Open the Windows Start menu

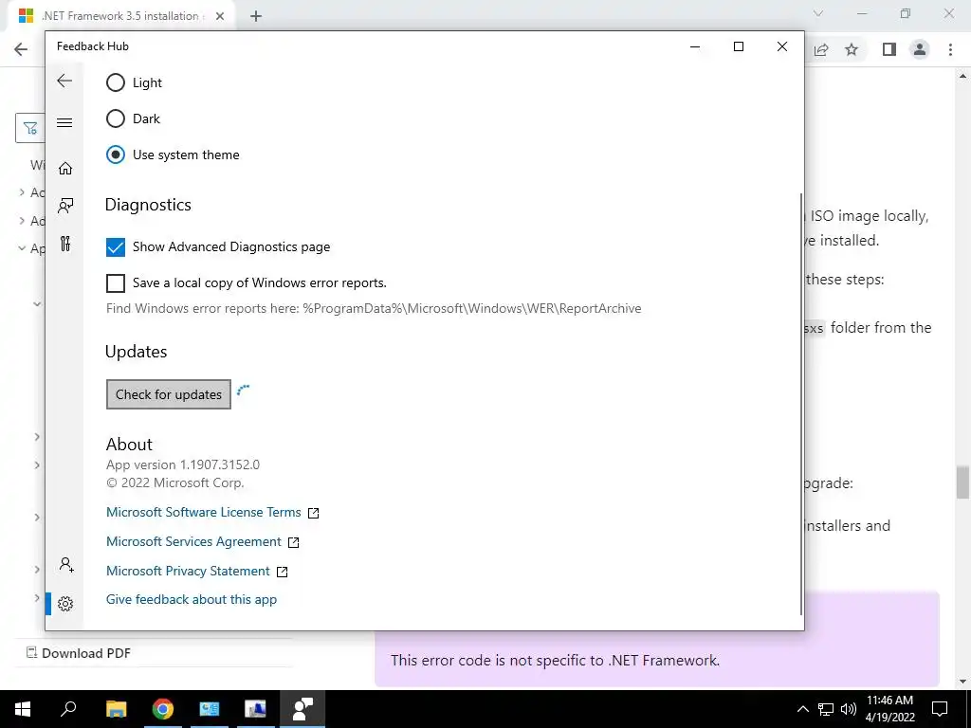click(x=23, y=709)
